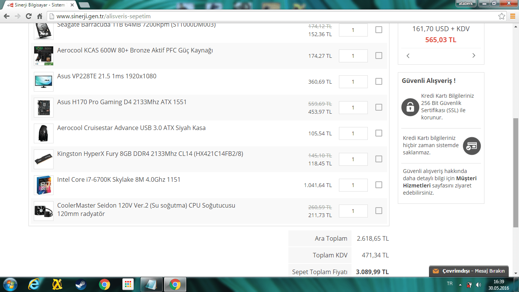
Task: Open the TR language indicator
Action: point(450,284)
